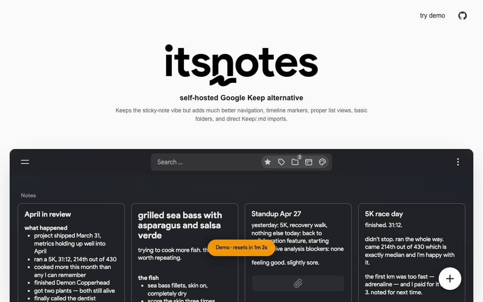This screenshot has height=302, width=483.
Task: Click the try demo link
Action: (432, 16)
